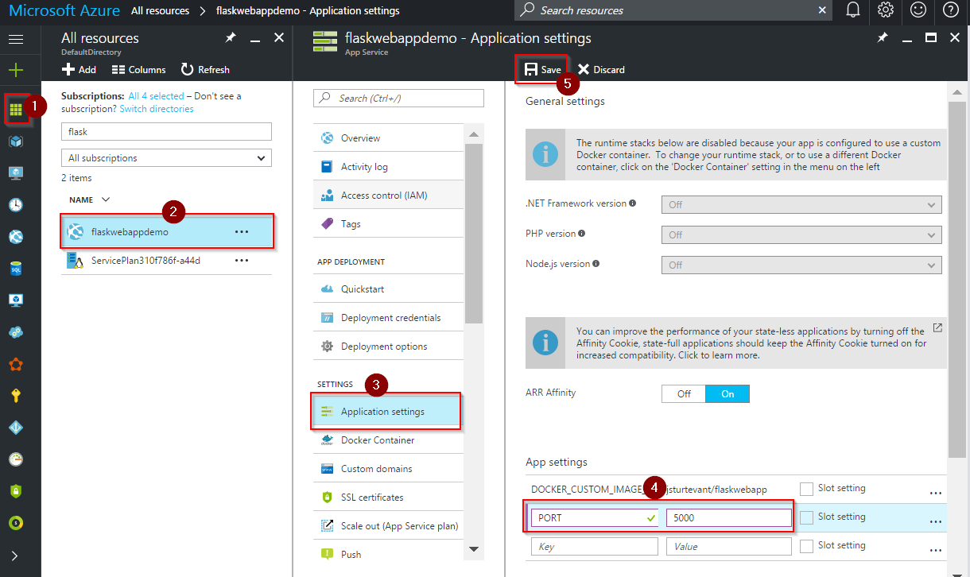Click Columns in All resources toolbar
Screen dimensions: 970x577
tap(138, 70)
